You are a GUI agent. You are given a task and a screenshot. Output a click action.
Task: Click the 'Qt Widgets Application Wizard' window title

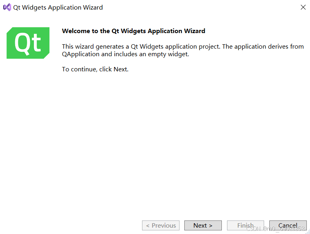[x=58, y=8]
